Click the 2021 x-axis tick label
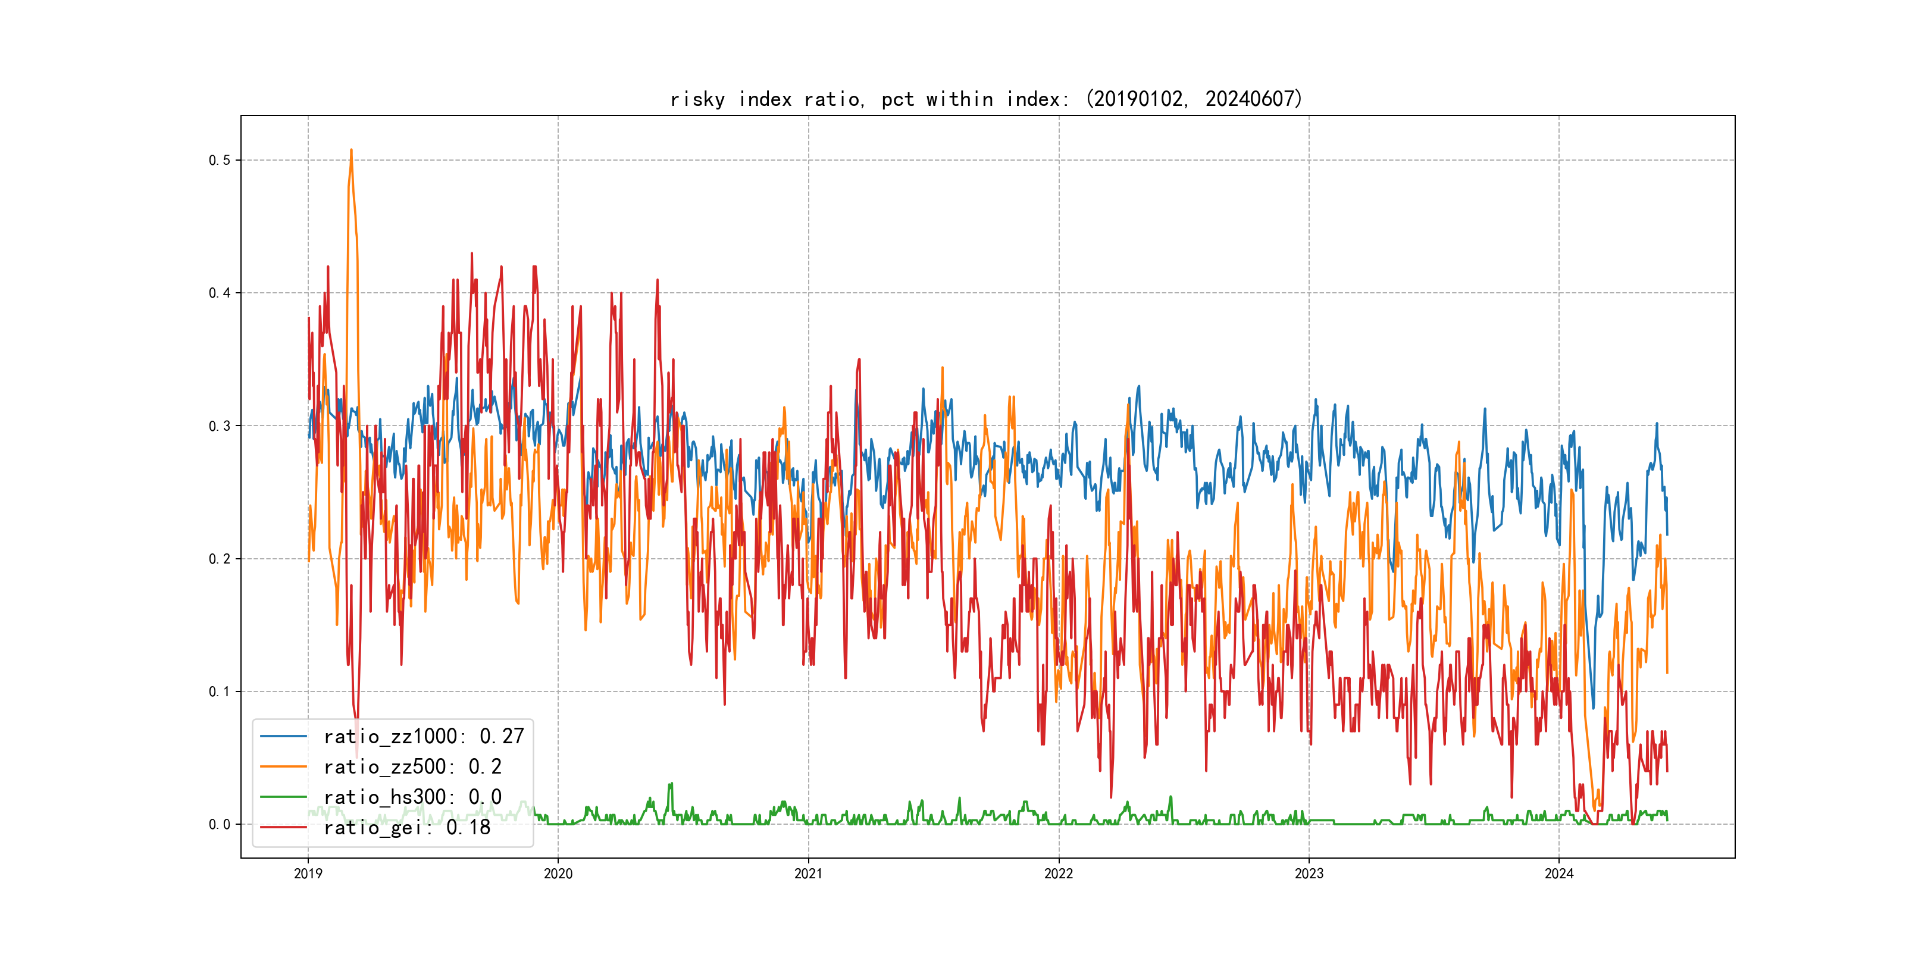This screenshot has height=964, width=1928. click(808, 874)
